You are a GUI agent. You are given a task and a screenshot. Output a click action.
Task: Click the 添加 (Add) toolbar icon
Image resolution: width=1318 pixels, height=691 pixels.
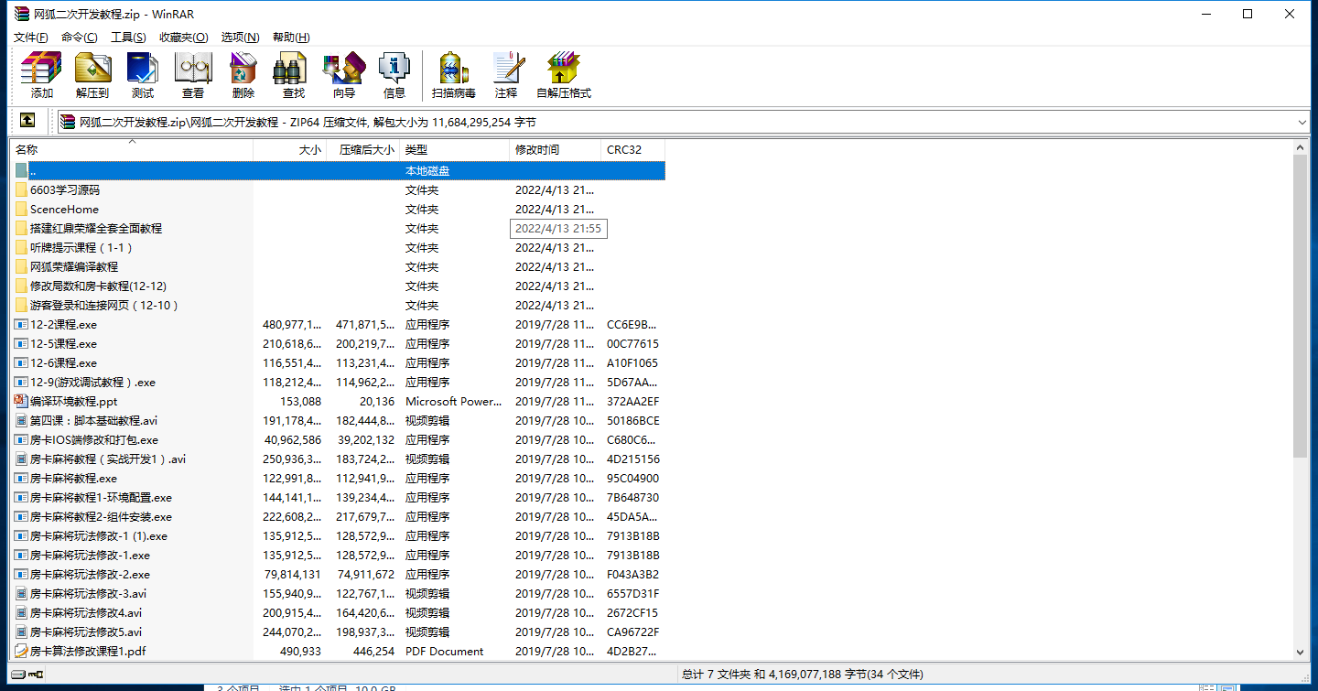point(42,75)
